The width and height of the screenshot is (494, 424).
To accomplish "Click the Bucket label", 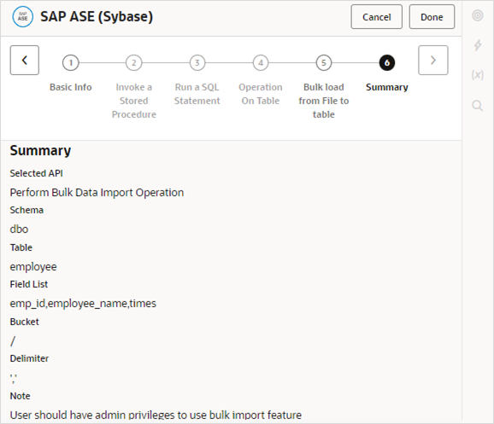I will (x=24, y=322).
